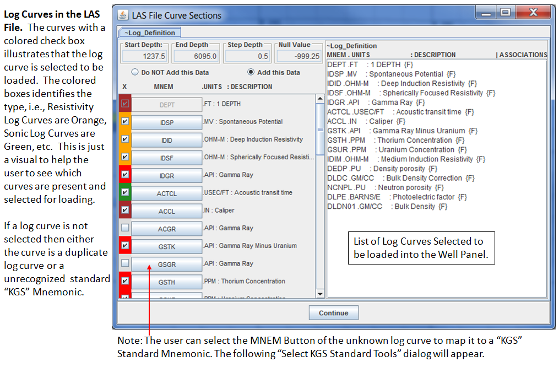Click the GSTK mnemonic button
The image size is (559, 367).
click(167, 246)
